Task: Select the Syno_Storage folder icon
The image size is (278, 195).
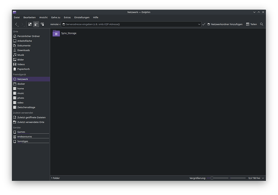Action: click(x=56, y=33)
